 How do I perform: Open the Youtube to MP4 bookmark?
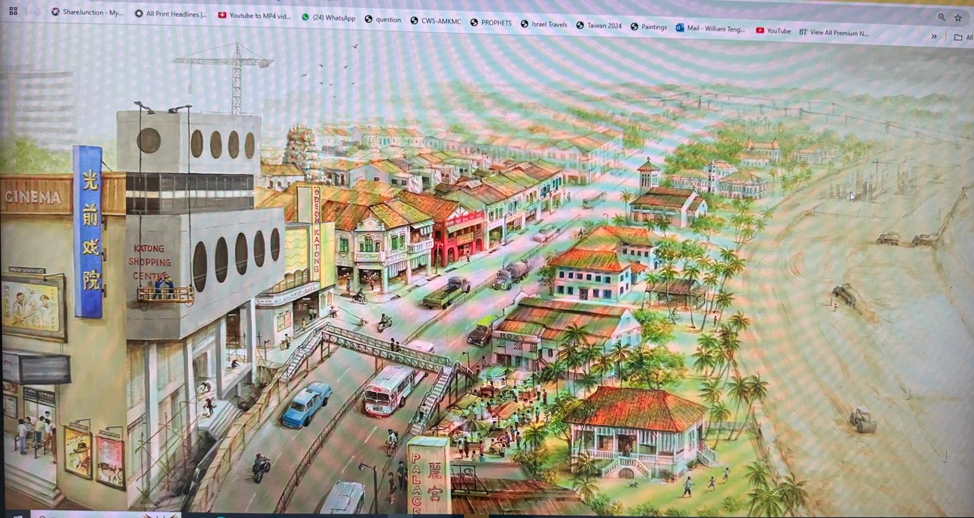254,16
